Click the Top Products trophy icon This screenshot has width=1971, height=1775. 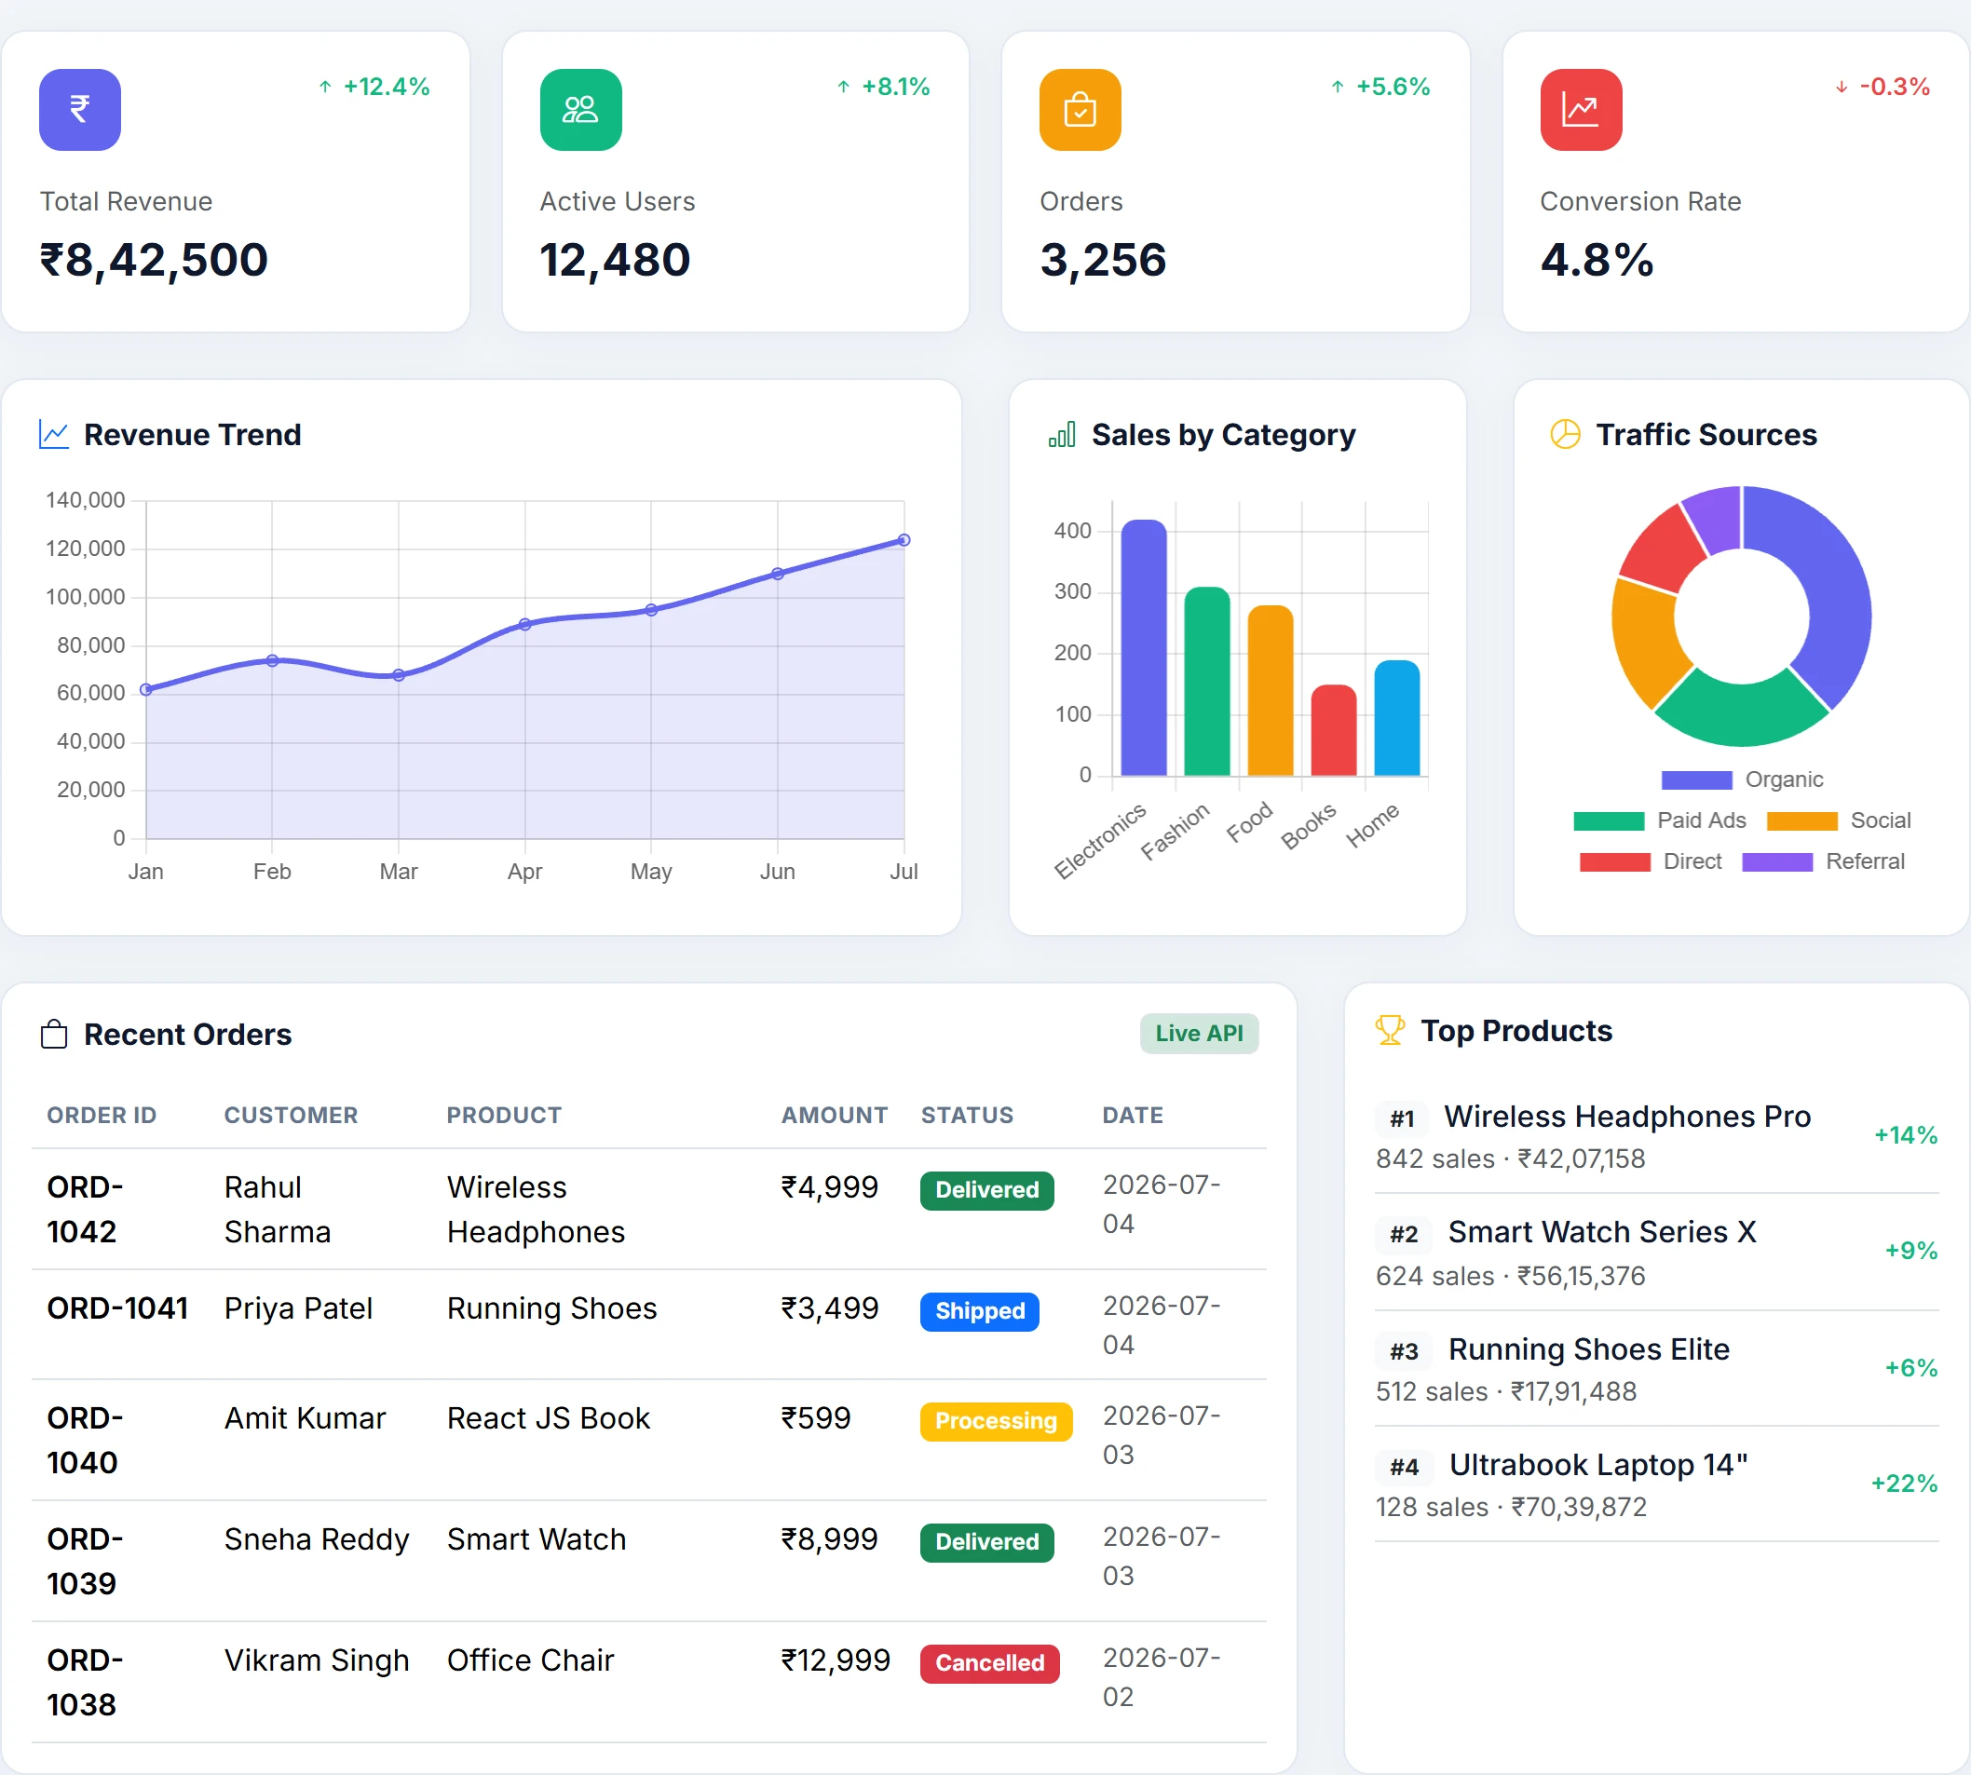[x=1390, y=1030]
